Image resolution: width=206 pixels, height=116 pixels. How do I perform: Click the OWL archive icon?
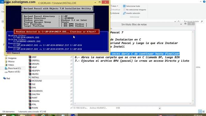pyautogui.click(x=30, y=88)
